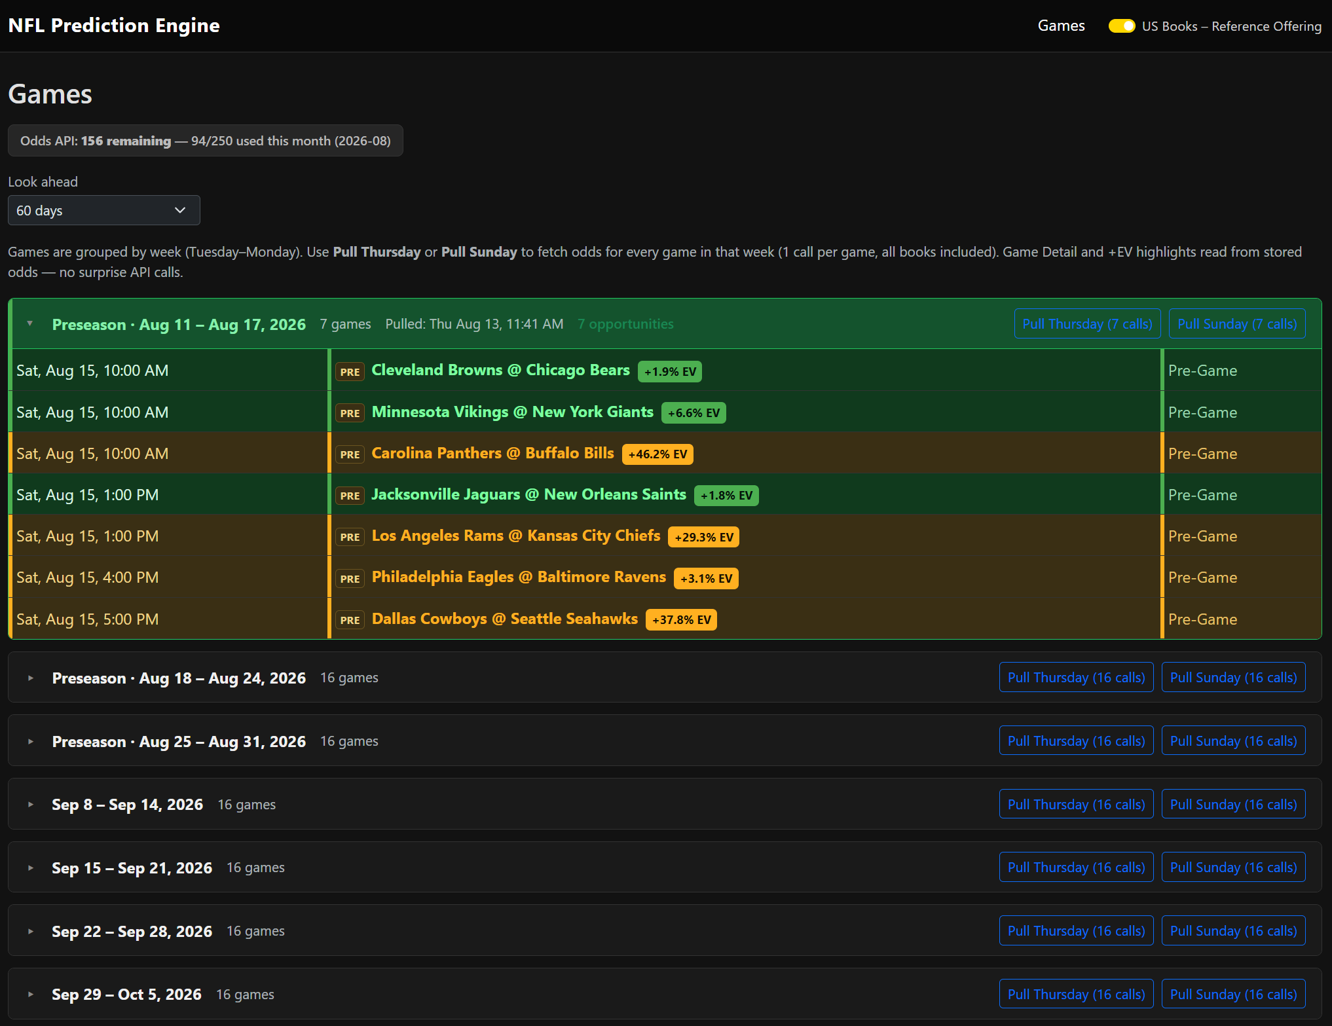Screen dimensions: 1332x1026
Task: Open Carolina Panthers @ Buffalo Bills game
Action: (x=492, y=453)
